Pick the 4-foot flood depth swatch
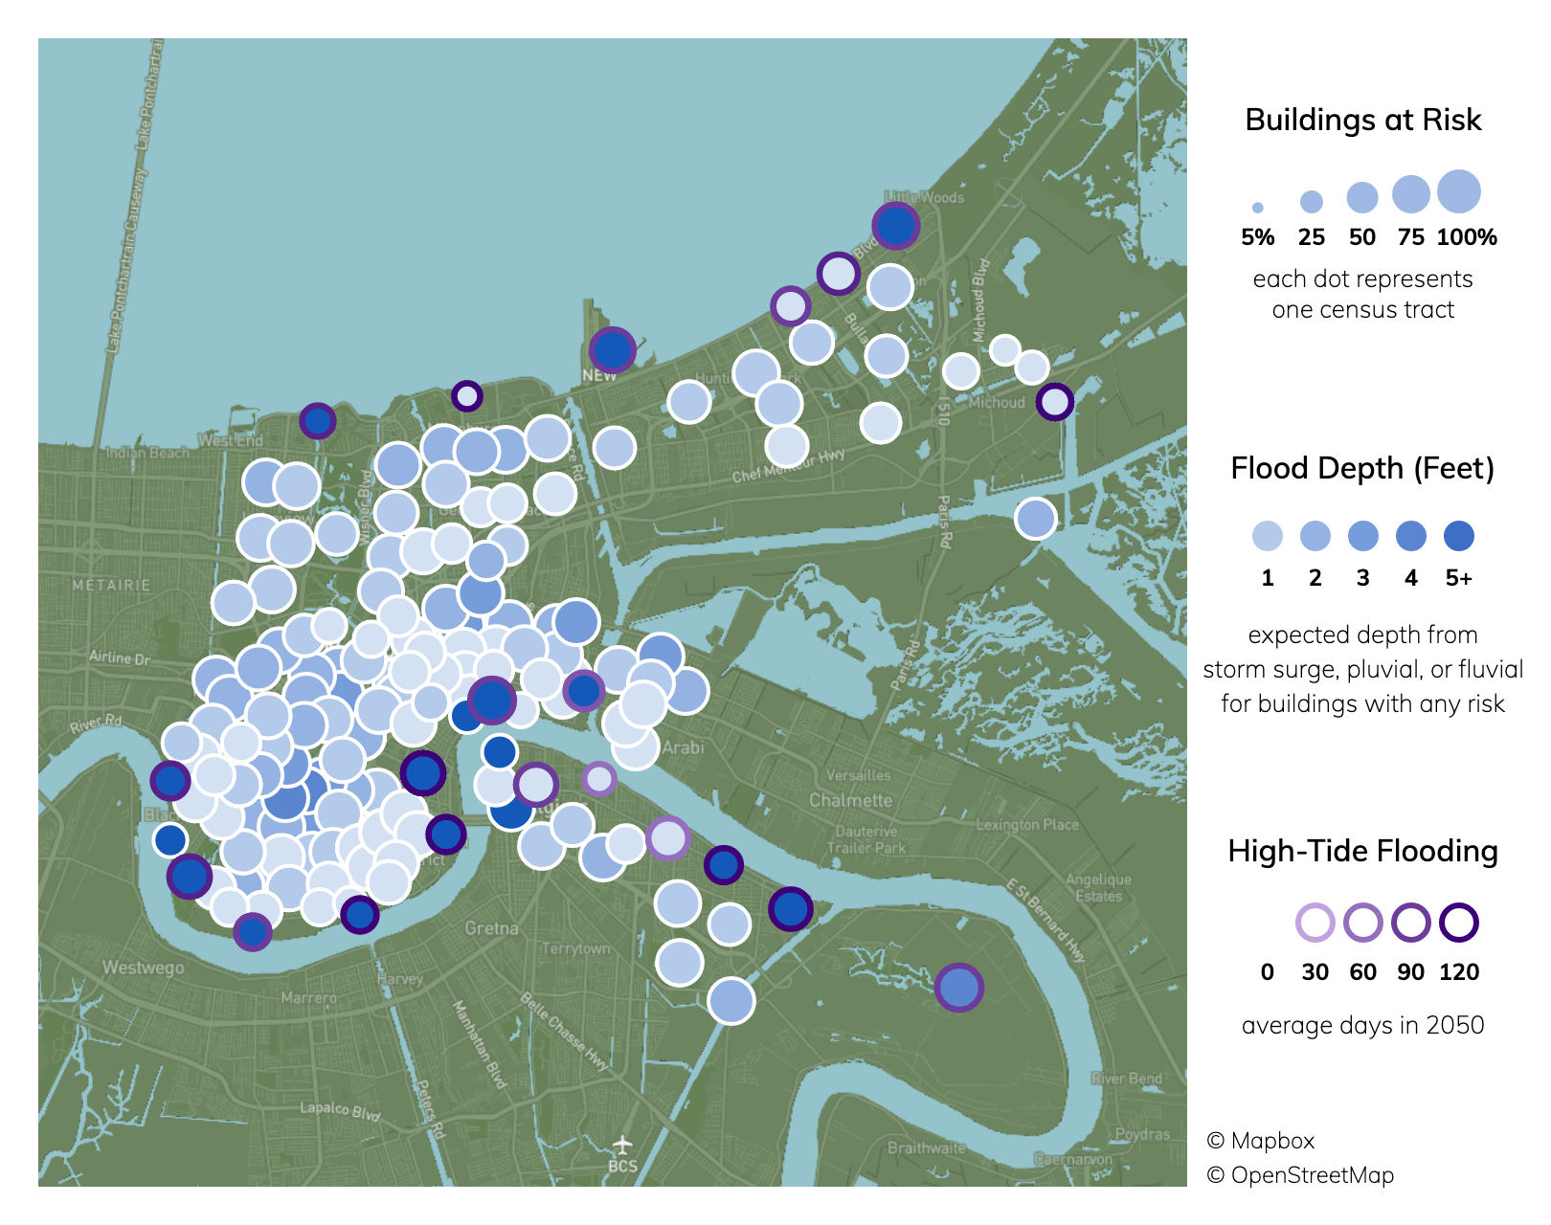Screen dimensions: 1551x1225 1411,536
